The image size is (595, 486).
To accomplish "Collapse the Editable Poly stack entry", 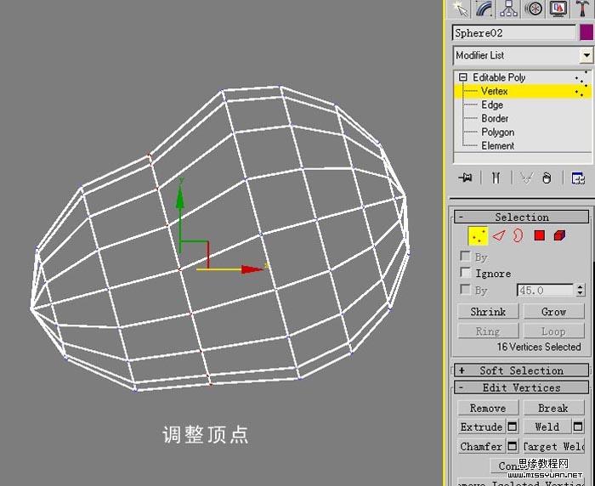I will click(x=463, y=77).
